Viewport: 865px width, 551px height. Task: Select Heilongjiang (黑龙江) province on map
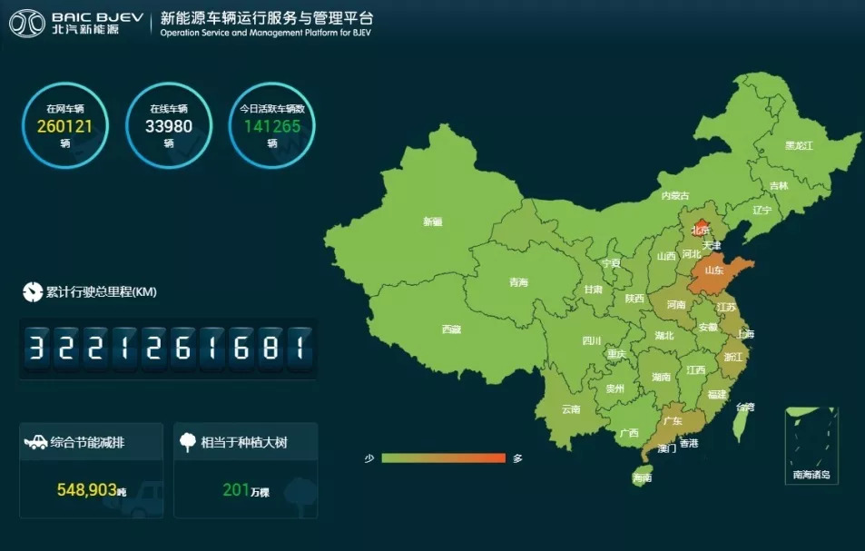point(798,144)
